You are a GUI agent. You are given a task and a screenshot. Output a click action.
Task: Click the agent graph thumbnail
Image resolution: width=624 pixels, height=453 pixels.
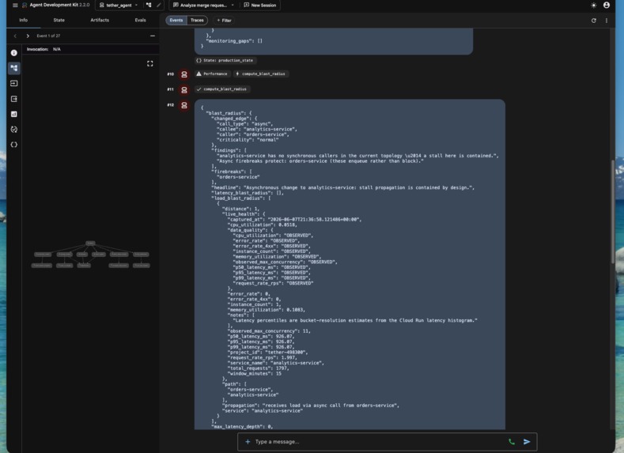pos(91,254)
